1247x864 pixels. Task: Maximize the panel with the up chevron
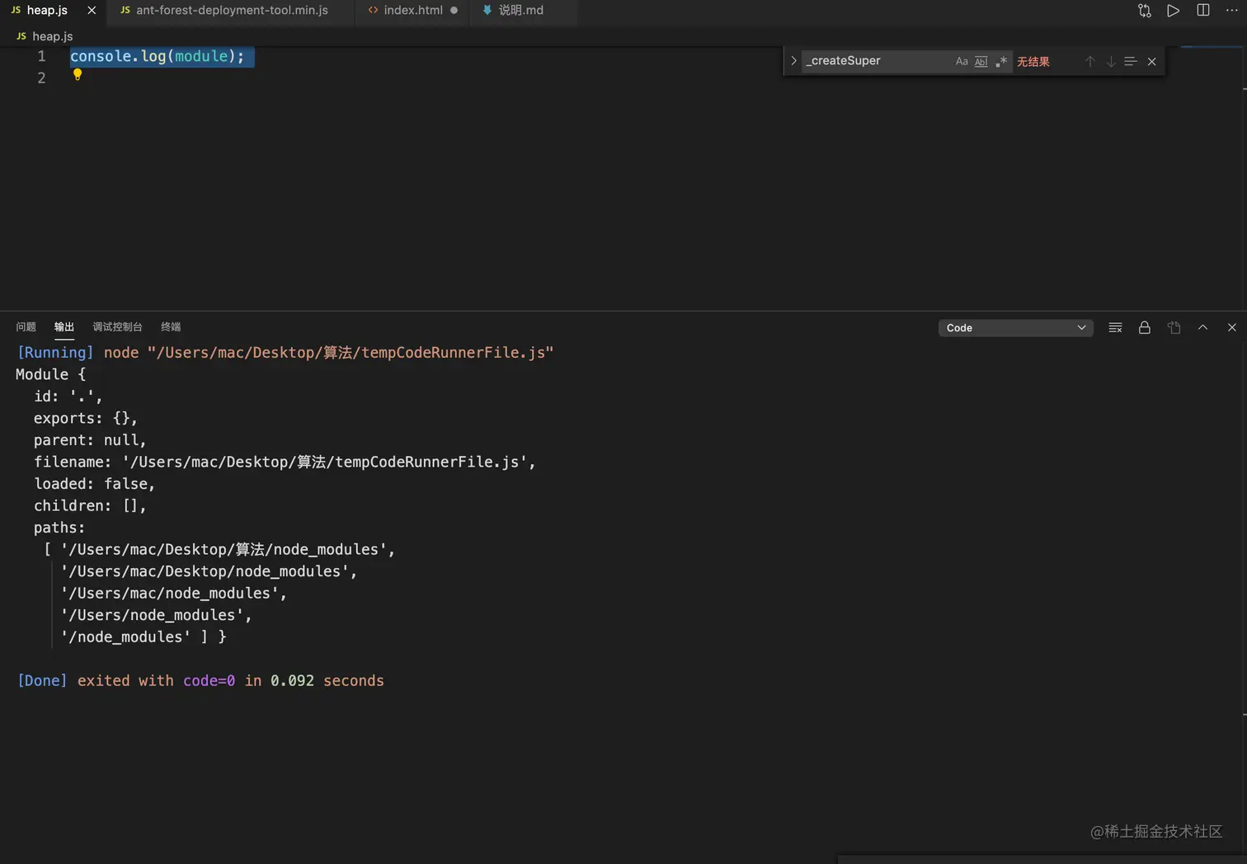pyautogui.click(x=1202, y=328)
